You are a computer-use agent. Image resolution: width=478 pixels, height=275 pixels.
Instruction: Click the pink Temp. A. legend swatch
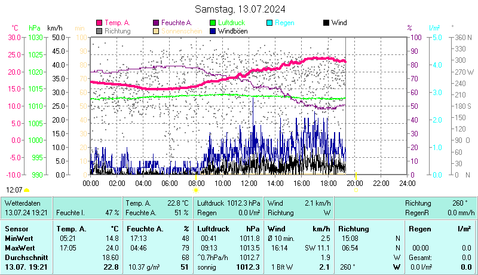pos(99,23)
